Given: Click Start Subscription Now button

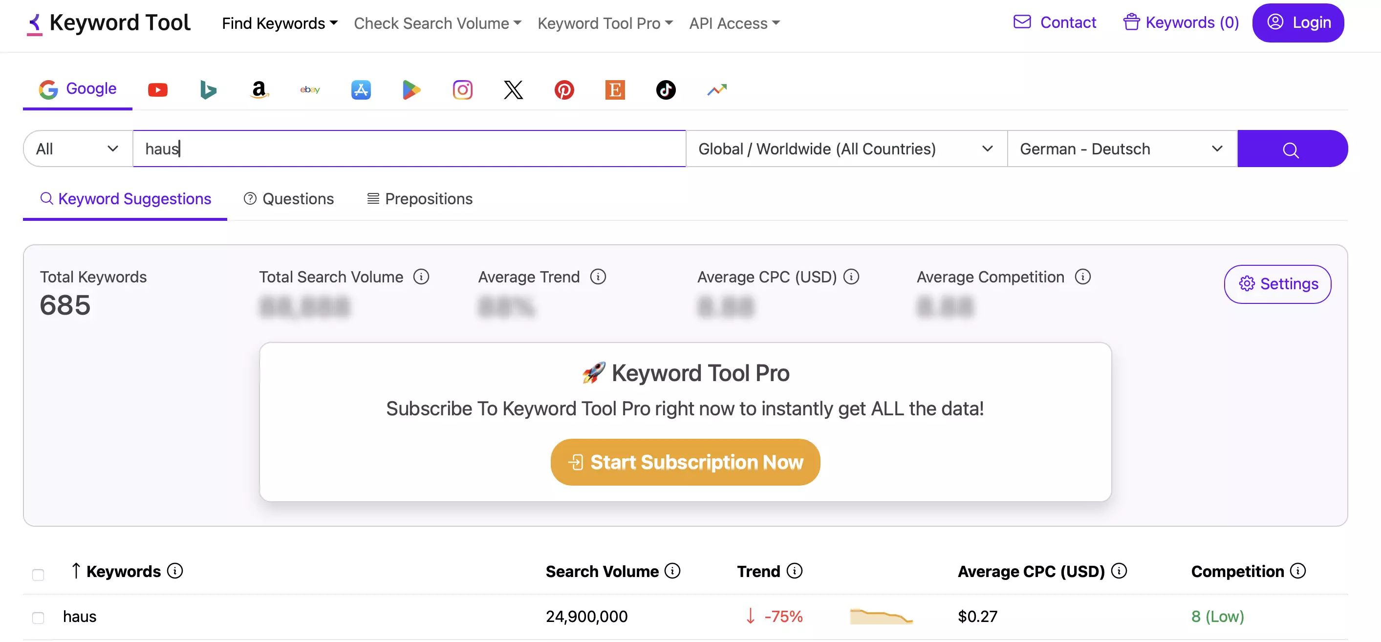Looking at the screenshot, I should pyautogui.click(x=685, y=461).
